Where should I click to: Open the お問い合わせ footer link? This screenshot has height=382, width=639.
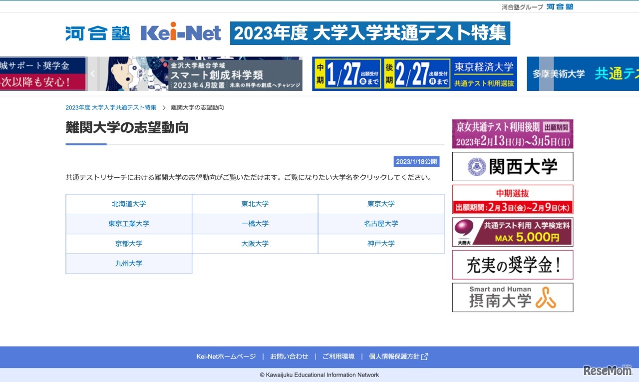click(x=289, y=357)
